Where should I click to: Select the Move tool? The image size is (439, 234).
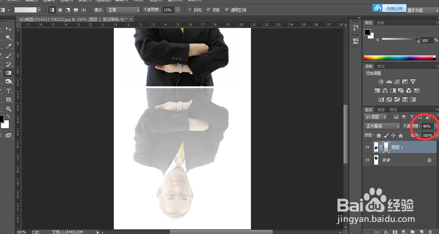click(8, 29)
